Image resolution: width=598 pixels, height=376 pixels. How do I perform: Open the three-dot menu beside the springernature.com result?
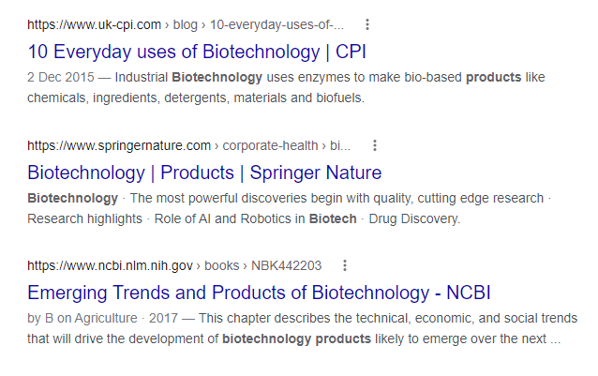pos(375,145)
